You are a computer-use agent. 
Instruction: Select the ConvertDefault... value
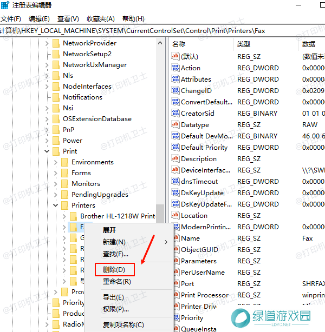(206, 102)
